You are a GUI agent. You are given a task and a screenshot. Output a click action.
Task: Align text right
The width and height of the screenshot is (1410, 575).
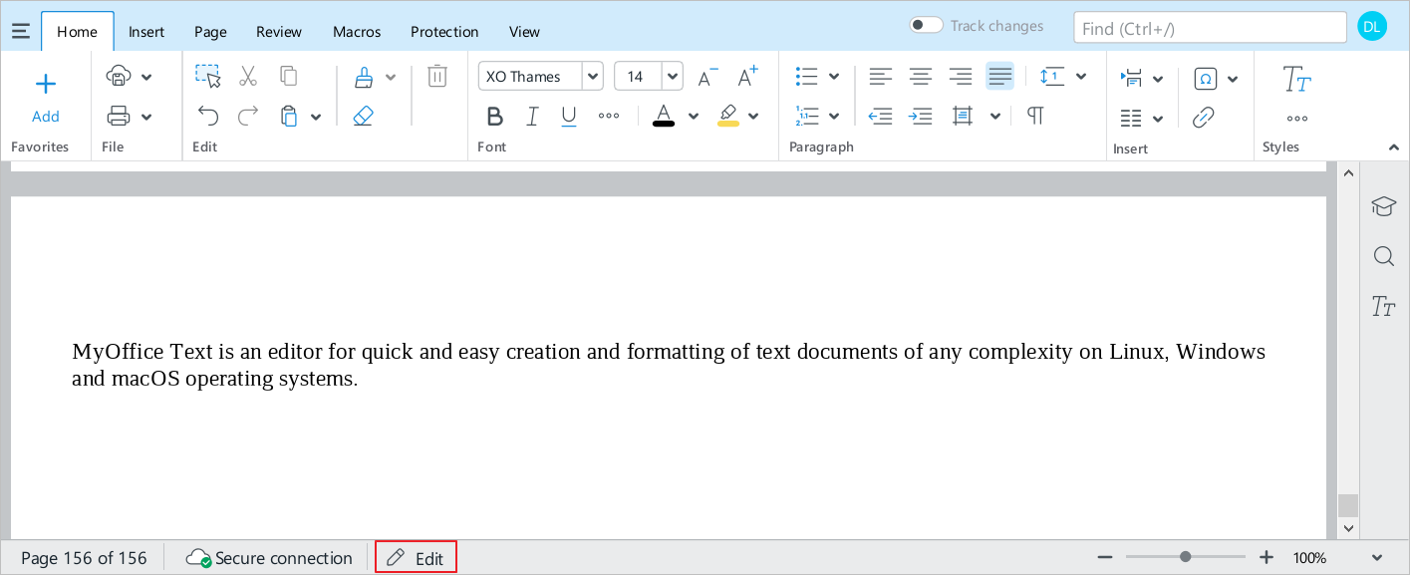(x=961, y=76)
